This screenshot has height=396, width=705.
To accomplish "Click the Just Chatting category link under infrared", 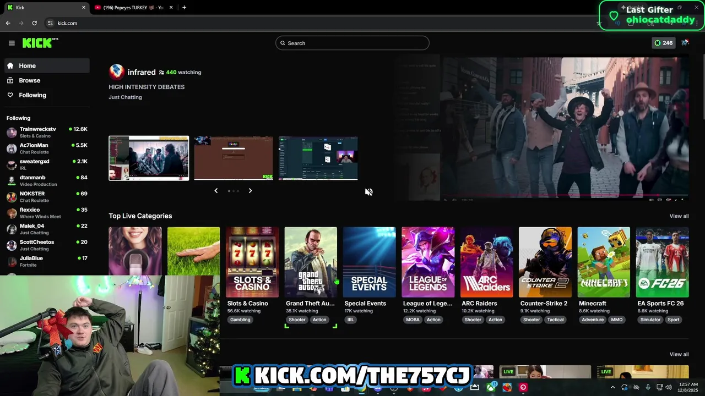I will (x=125, y=97).
